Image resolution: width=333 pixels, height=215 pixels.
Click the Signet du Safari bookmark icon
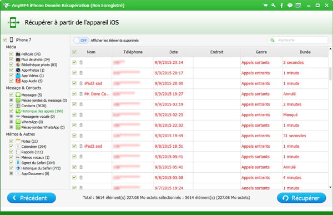click(18, 163)
